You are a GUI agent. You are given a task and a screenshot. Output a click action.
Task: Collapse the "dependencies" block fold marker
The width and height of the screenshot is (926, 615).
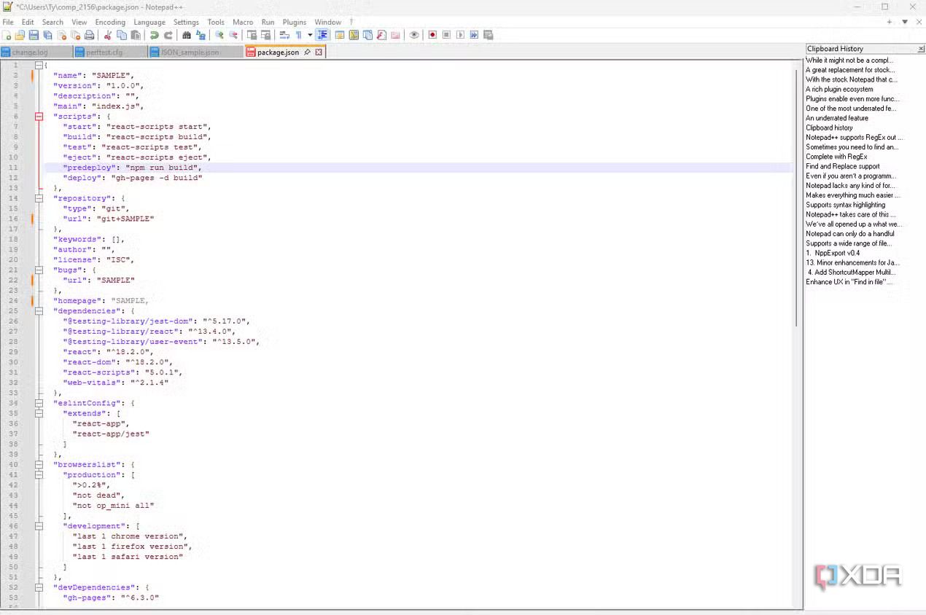[39, 311]
